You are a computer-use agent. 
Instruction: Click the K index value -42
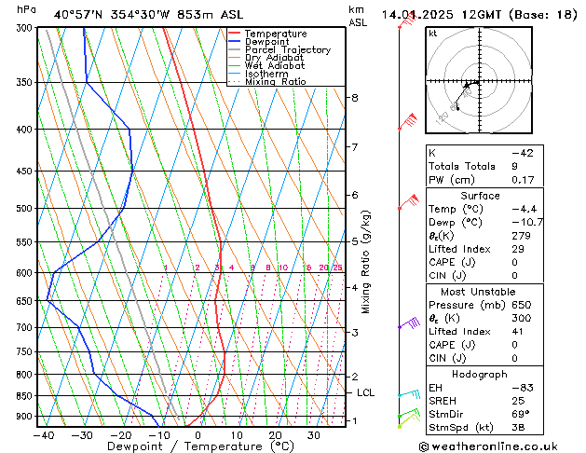click(522, 153)
